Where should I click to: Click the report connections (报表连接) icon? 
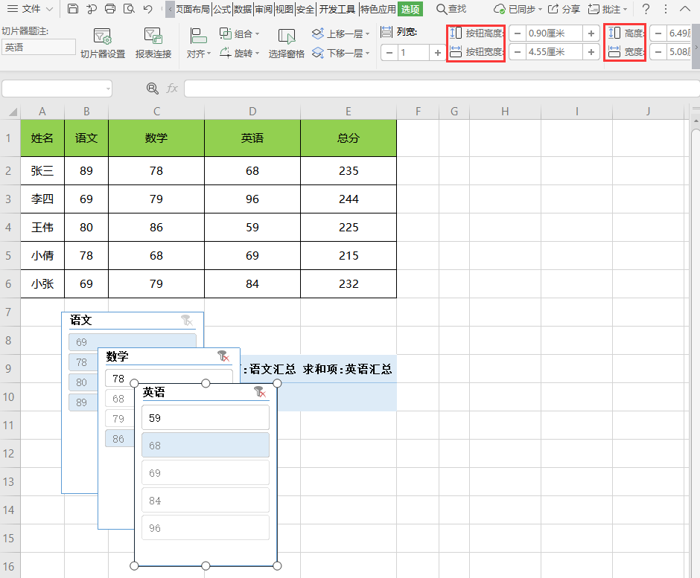coord(153,43)
